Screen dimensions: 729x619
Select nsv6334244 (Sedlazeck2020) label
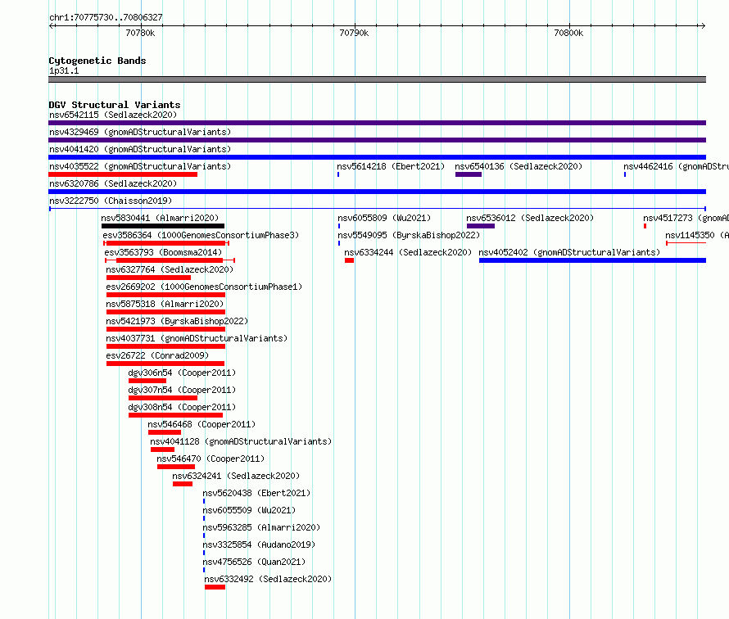(x=408, y=252)
